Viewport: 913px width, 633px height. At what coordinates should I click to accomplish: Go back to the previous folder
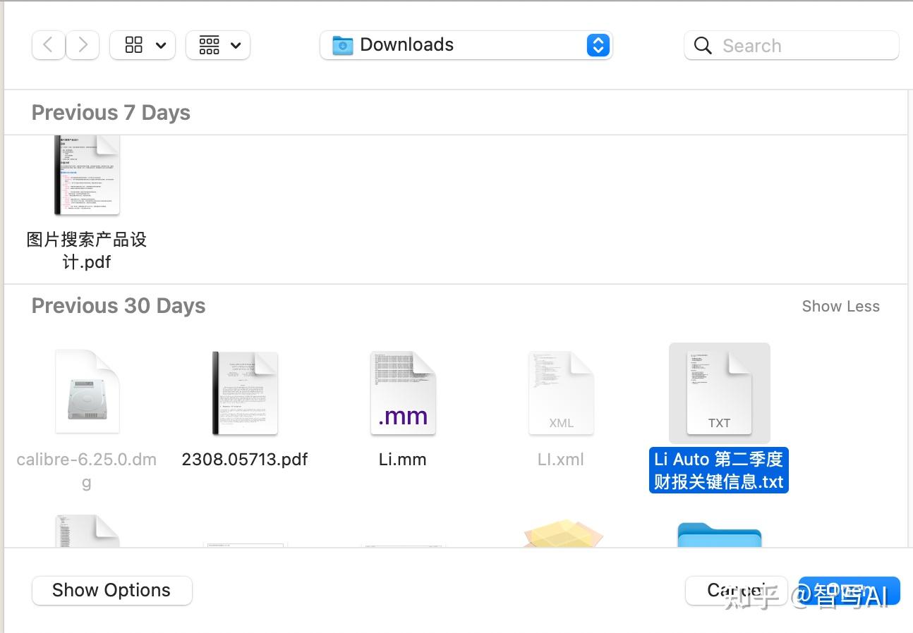49,45
